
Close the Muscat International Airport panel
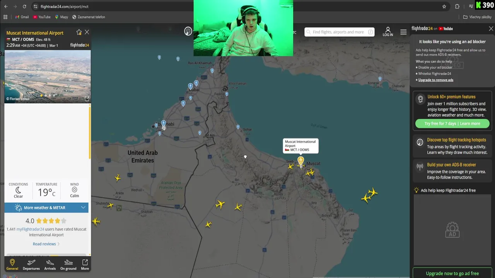click(x=87, y=32)
